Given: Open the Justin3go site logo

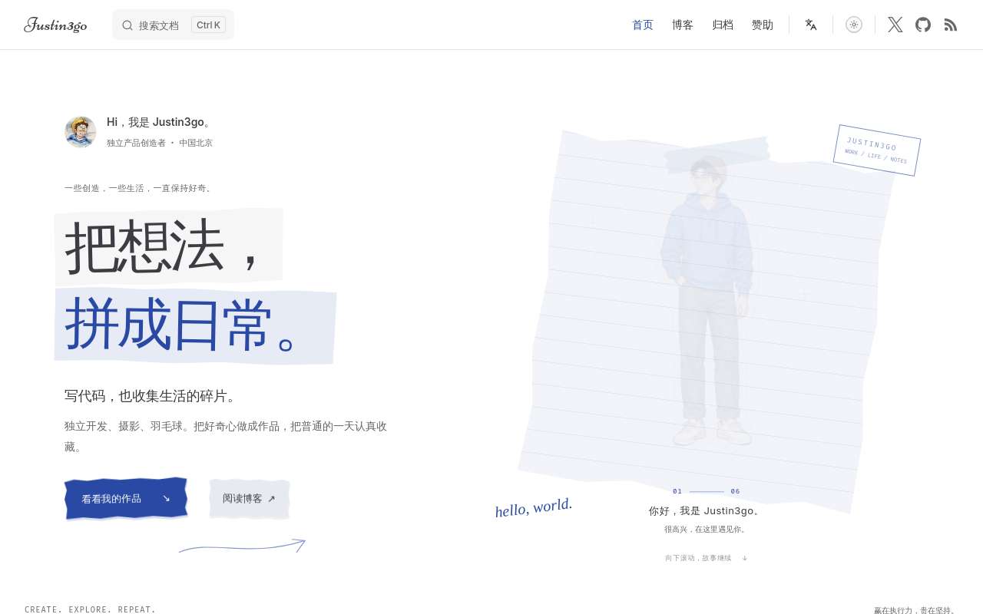Looking at the screenshot, I should point(55,25).
